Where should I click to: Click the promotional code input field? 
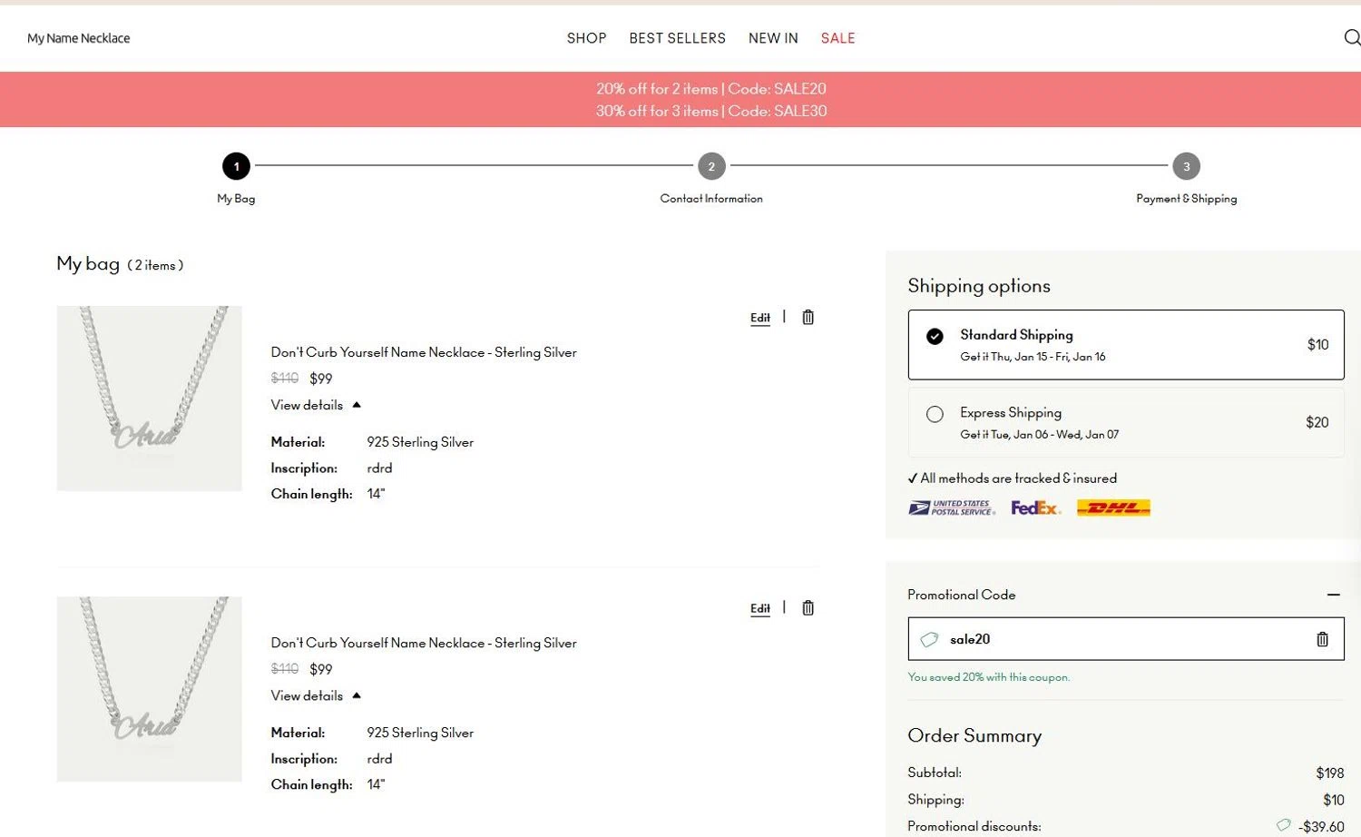[1126, 639]
